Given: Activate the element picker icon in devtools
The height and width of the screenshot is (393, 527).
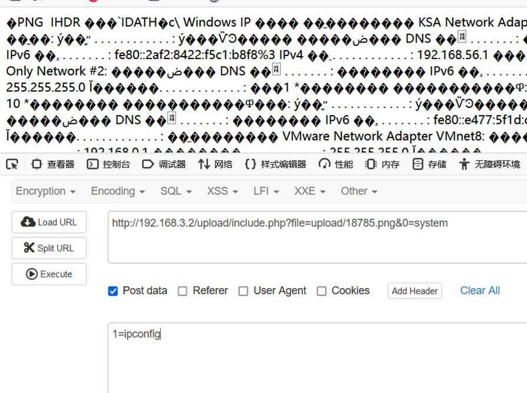Looking at the screenshot, I should [x=12, y=164].
